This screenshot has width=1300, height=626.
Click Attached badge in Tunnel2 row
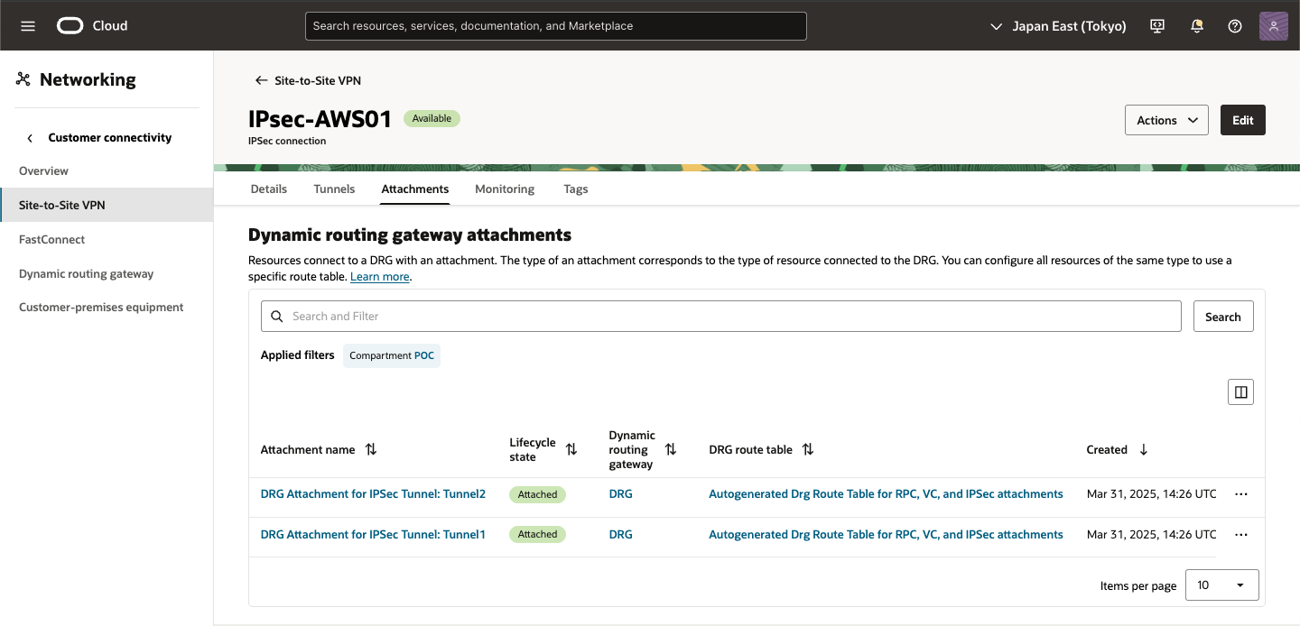pos(538,494)
